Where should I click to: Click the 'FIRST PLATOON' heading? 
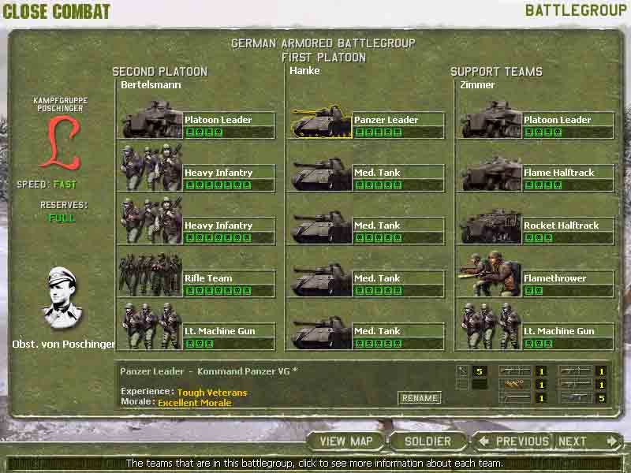(x=323, y=58)
